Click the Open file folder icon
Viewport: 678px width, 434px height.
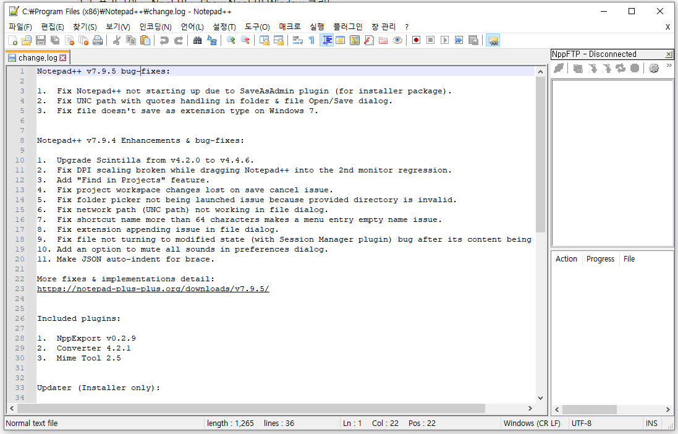[x=27, y=41]
